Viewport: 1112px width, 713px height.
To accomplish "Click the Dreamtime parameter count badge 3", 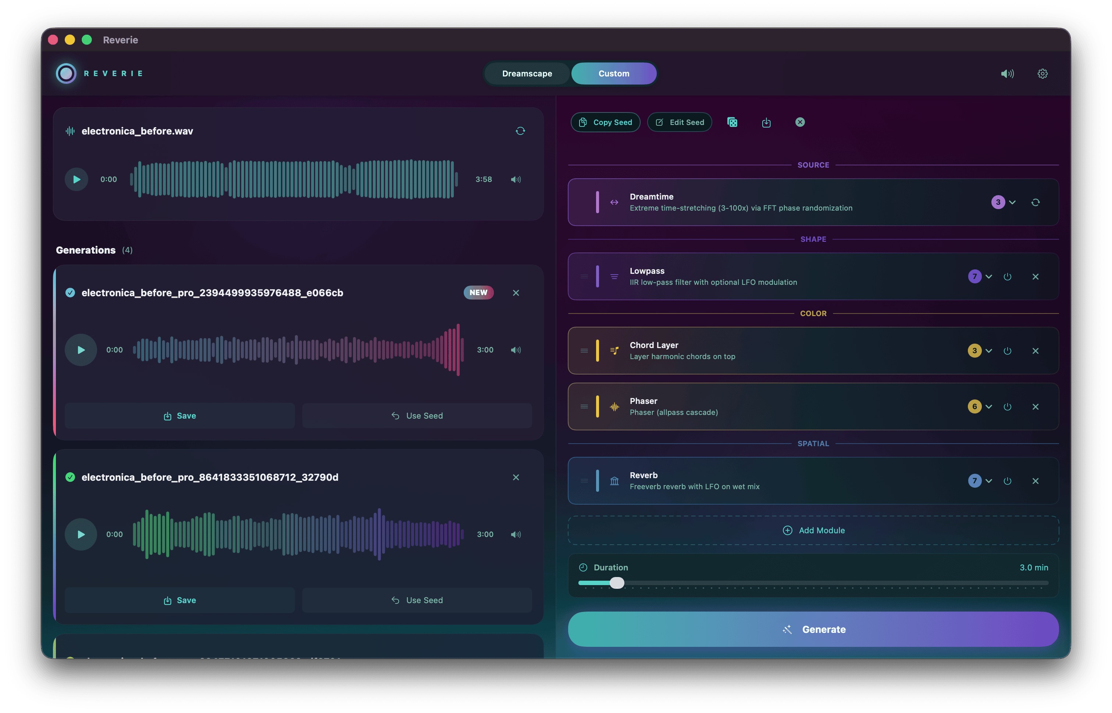I will pos(998,203).
